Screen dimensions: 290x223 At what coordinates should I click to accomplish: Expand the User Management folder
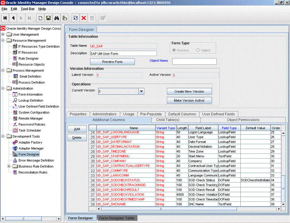coord(3,34)
